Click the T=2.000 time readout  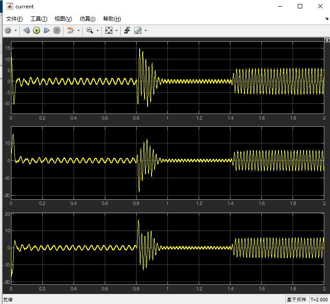point(319,300)
